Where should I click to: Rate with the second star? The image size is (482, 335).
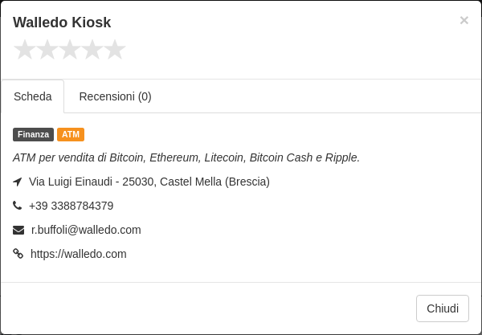47,50
